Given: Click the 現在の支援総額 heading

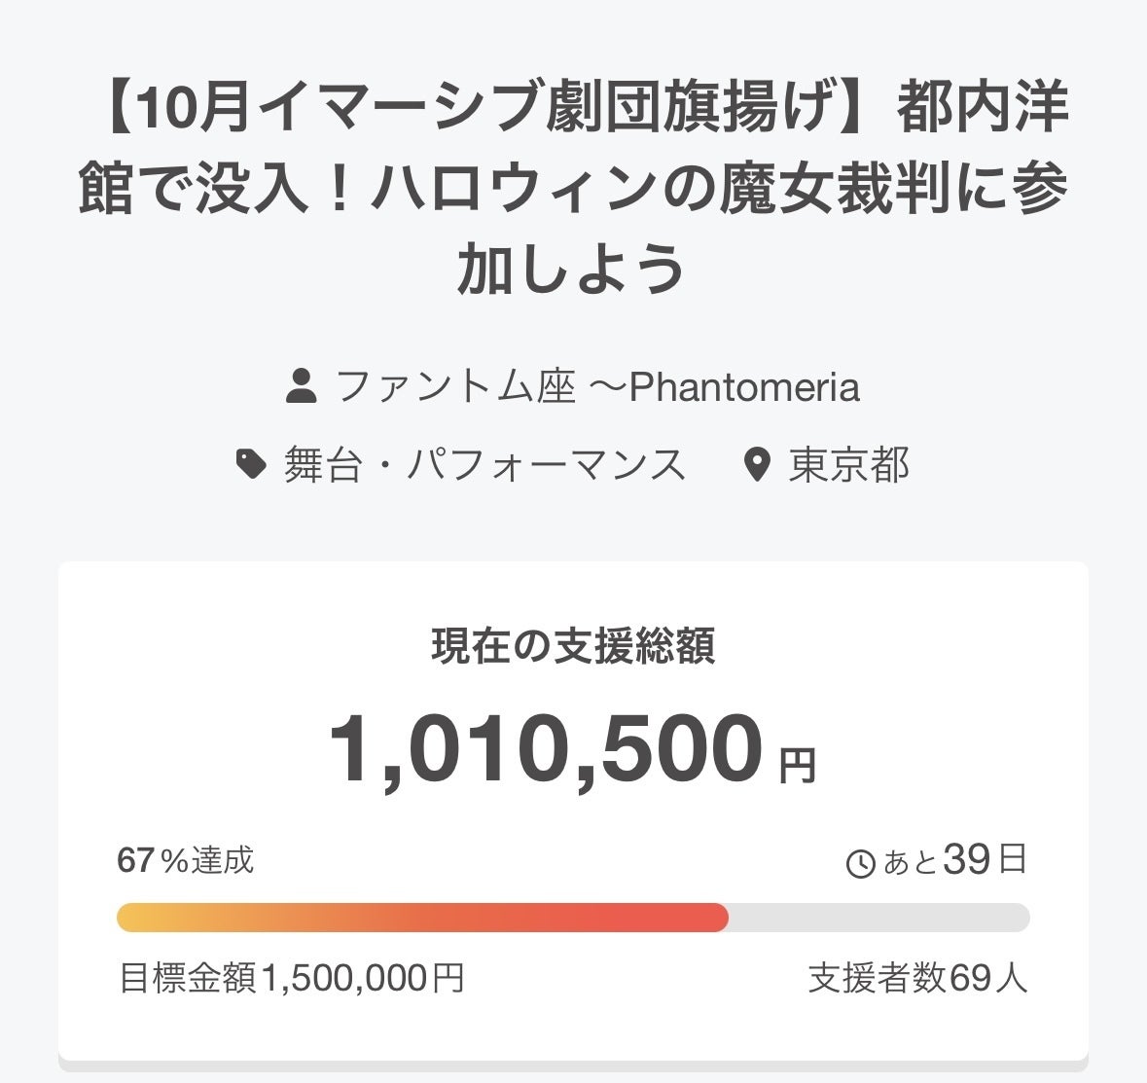Looking at the screenshot, I should coord(573,646).
